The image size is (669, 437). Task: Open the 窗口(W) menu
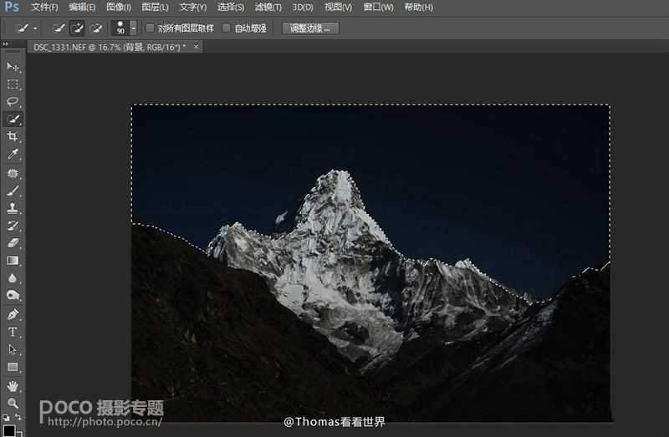tap(379, 7)
